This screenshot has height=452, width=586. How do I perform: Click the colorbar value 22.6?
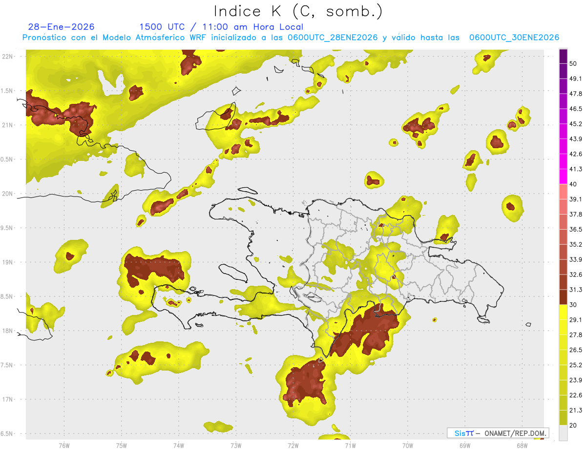tap(575, 395)
